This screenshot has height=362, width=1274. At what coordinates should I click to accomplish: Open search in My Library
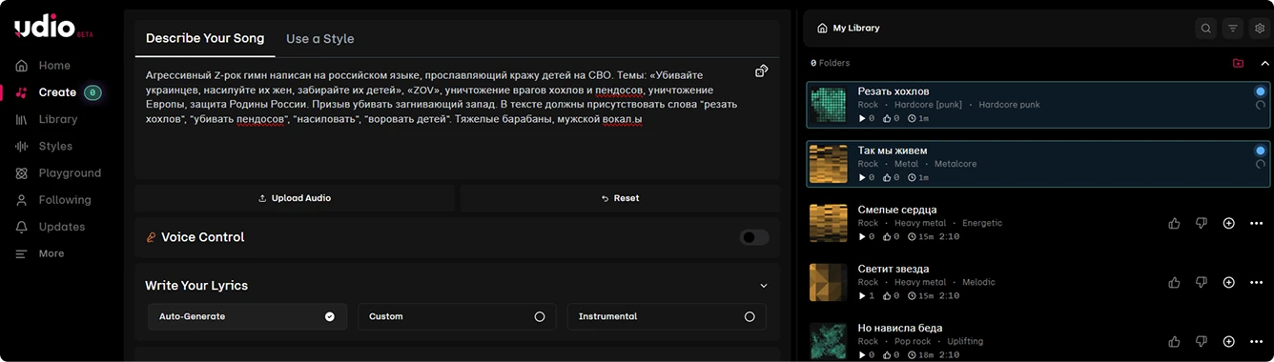tap(1206, 29)
